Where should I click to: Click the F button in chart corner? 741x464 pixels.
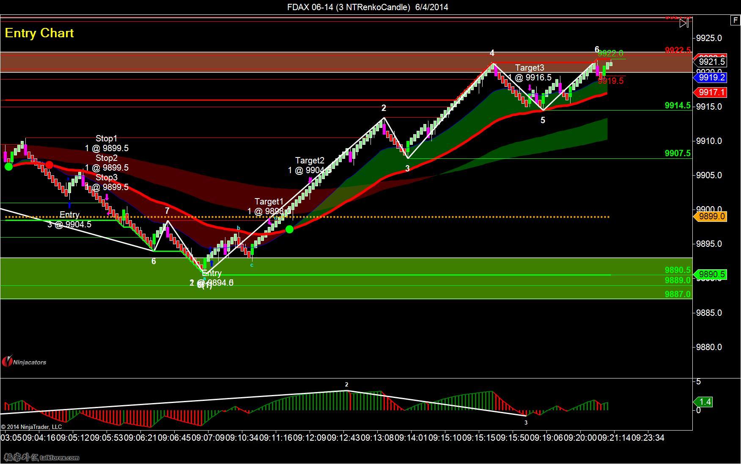point(736,20)
